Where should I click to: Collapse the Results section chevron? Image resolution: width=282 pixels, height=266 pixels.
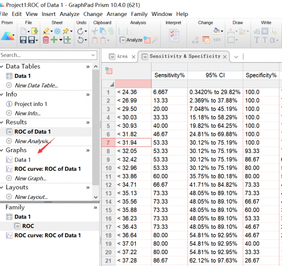2,122
